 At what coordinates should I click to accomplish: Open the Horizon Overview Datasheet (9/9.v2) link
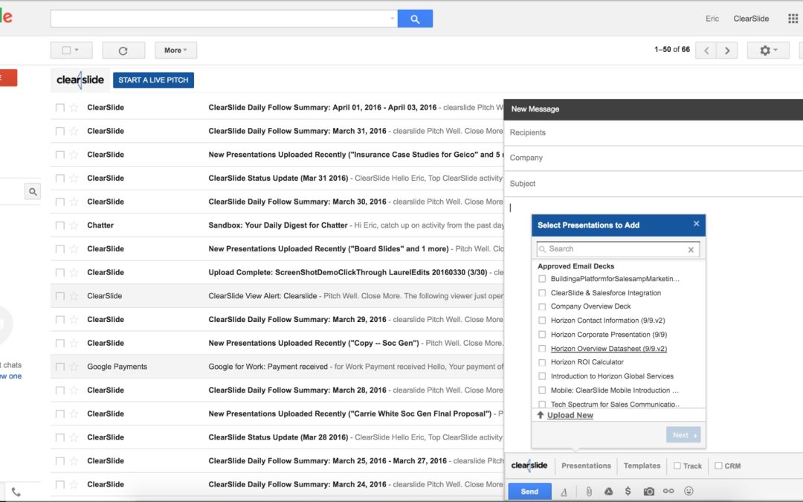click(608, 349)
